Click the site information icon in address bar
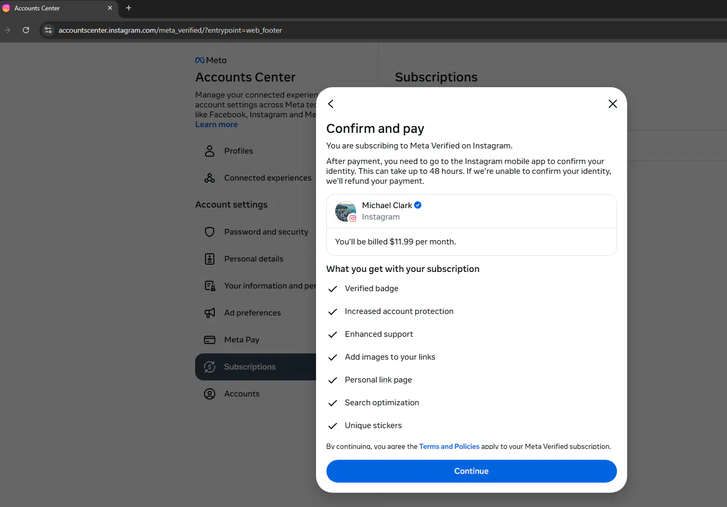This screenshot has width=727, height=507. pyautogui.click(x=48, y=30)
